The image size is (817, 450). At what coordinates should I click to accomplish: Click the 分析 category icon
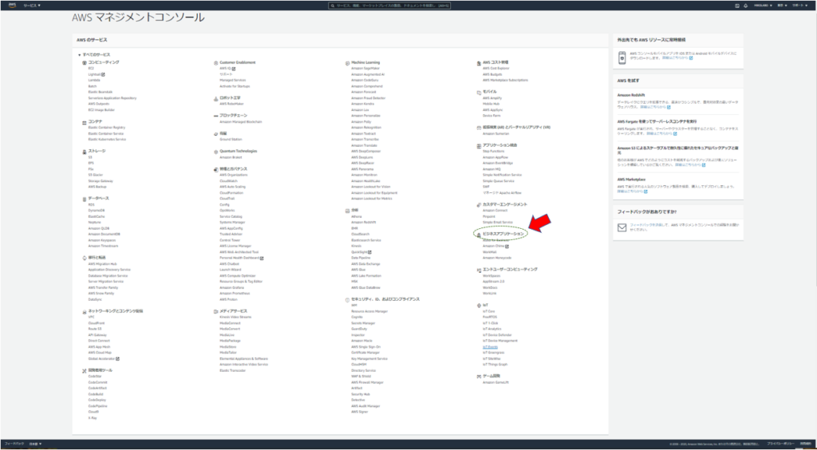click(347, 211)
